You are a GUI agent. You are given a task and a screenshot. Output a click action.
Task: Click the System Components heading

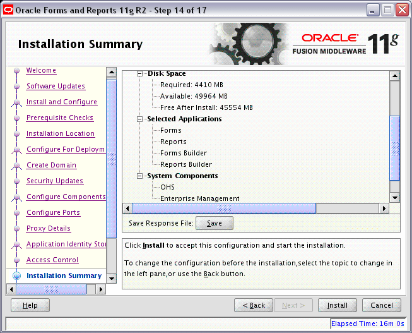coord(182,176)
